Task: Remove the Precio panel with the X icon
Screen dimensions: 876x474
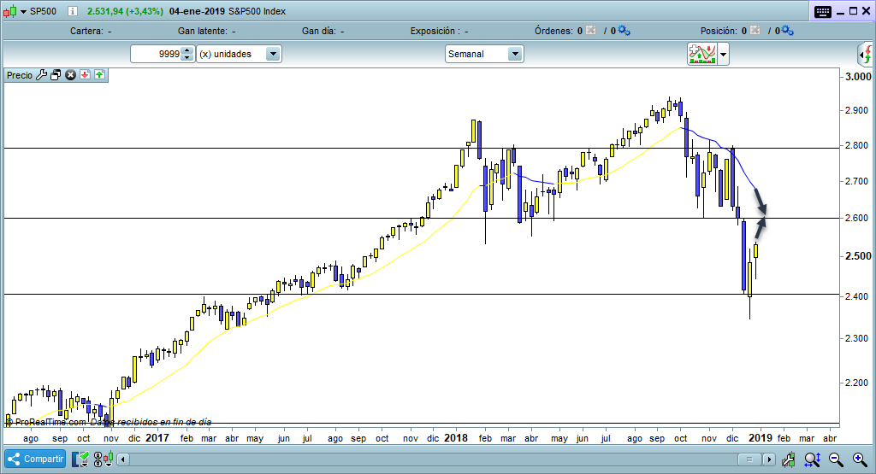Action: (x=71, y=75)
